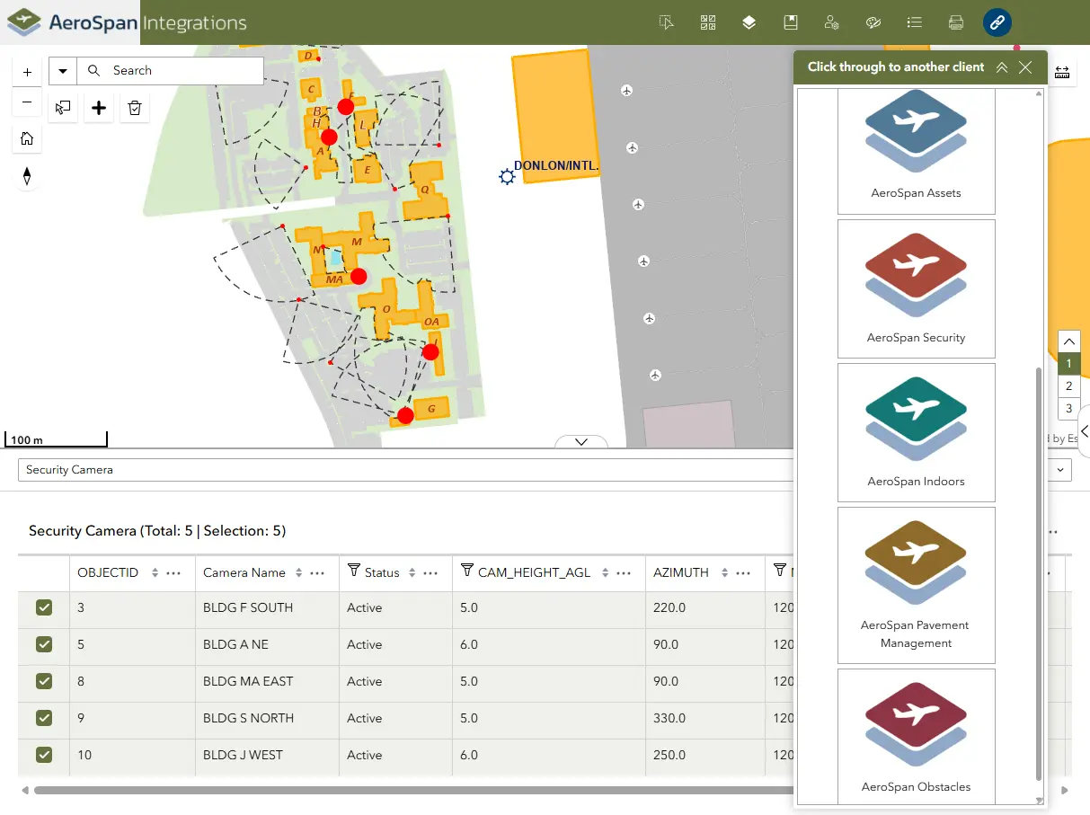Open the measurement ruler tool
This screenshot has width=1090, height=815.
[x=1062, y=74]
